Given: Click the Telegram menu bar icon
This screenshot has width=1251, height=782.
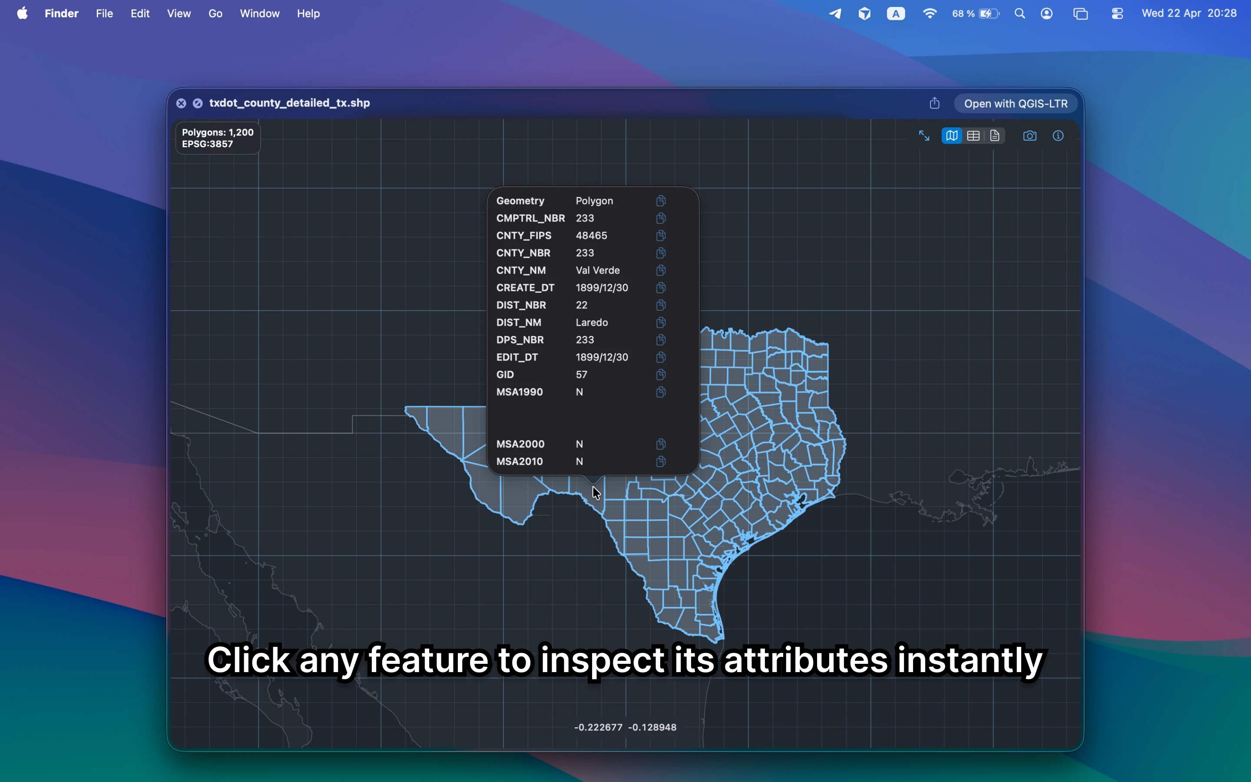Looking at the screenshot, I should (835, 13).
